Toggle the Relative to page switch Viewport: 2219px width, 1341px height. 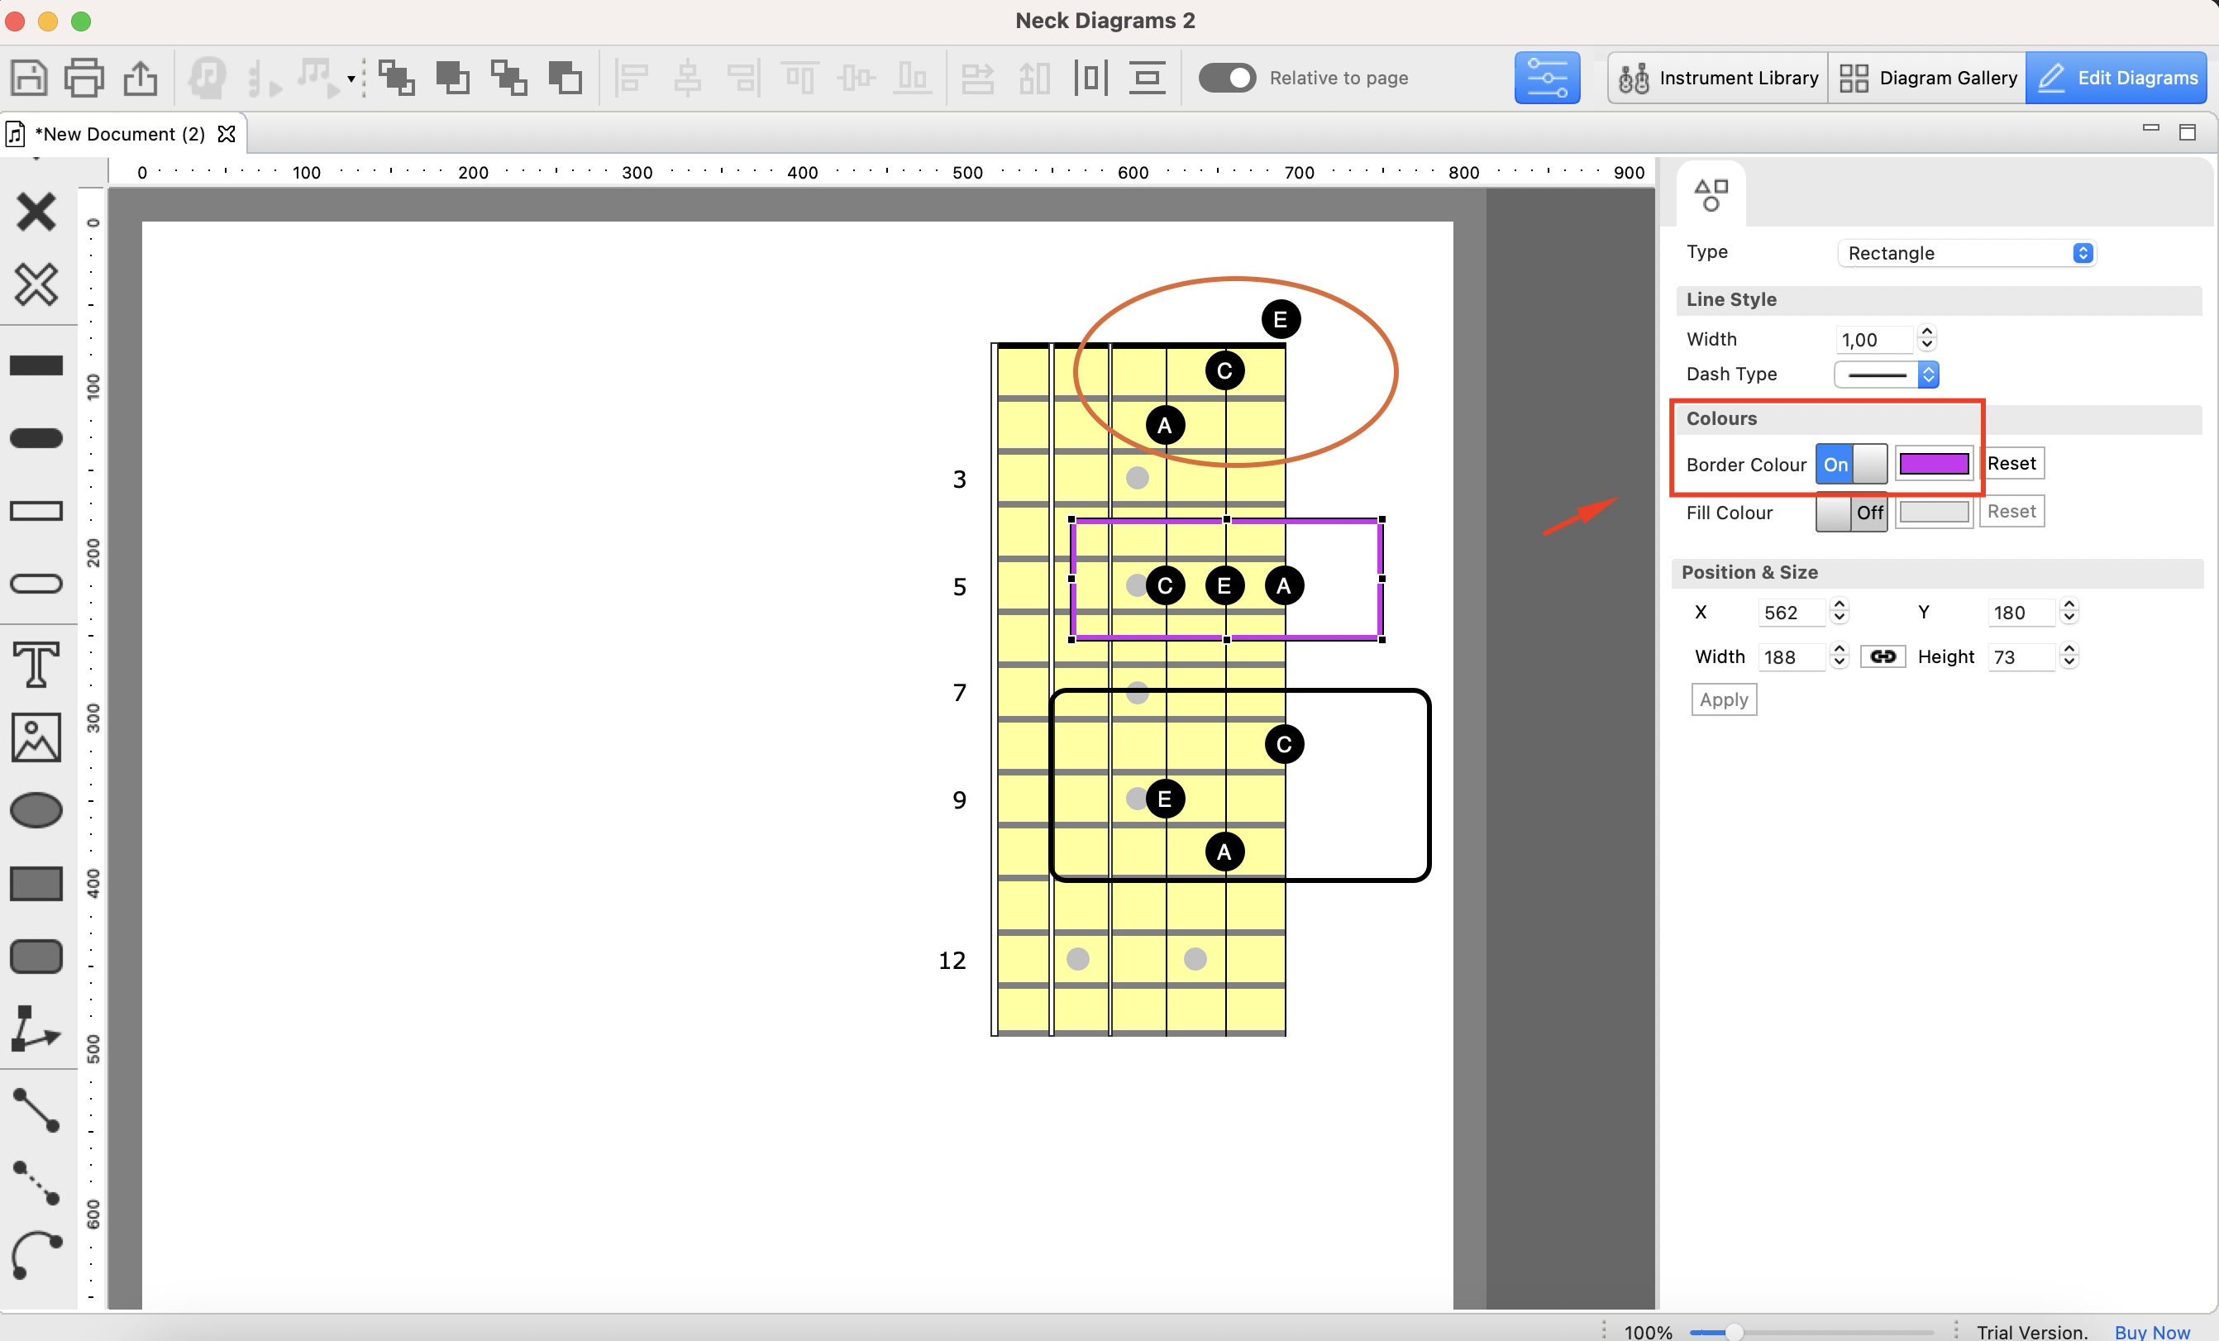click(x=1227, y=79)
